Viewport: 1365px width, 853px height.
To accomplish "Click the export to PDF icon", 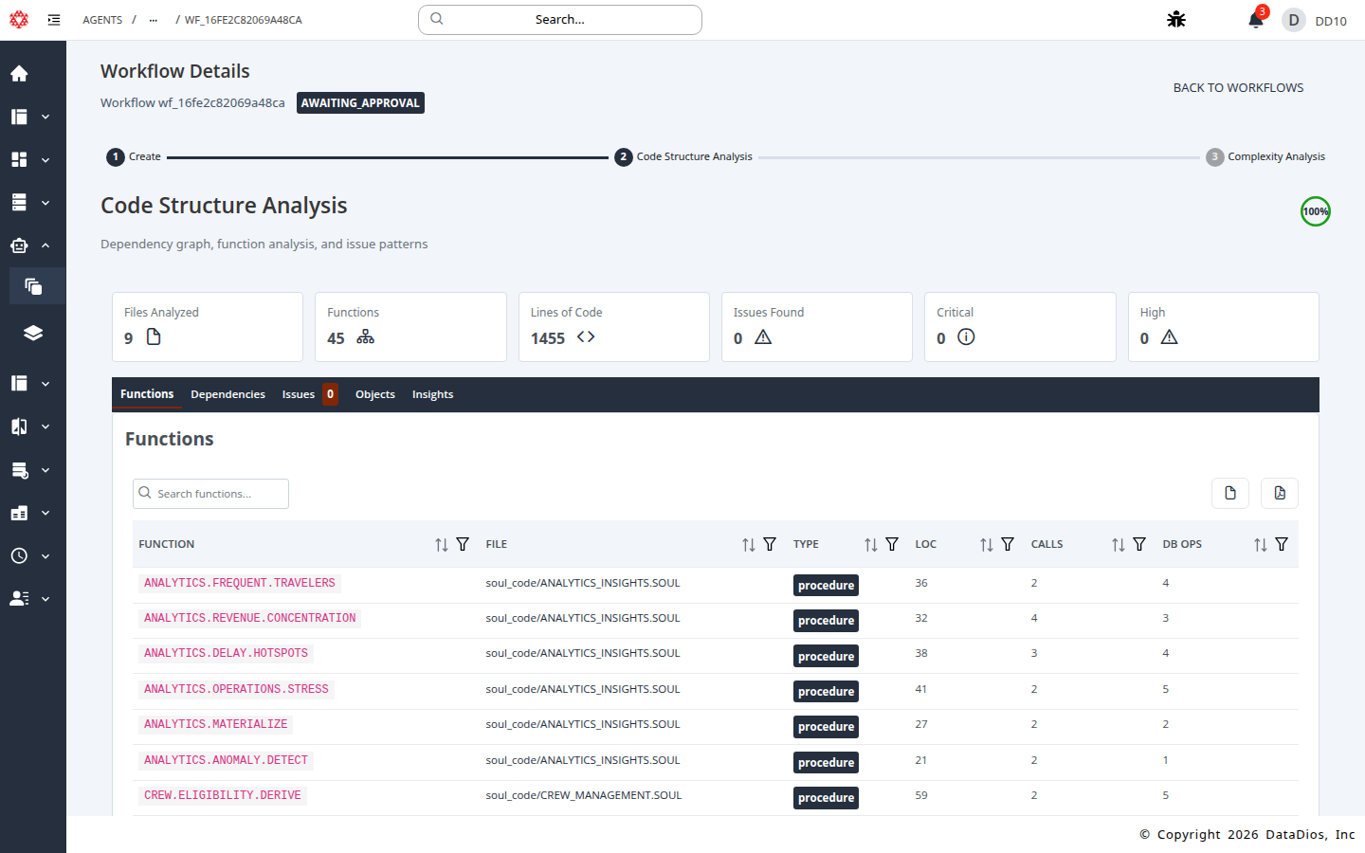I will point(1279,493).
